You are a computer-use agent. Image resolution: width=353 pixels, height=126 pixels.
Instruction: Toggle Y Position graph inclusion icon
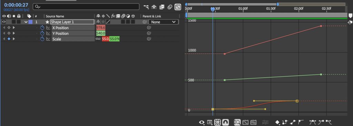tap(48, 33)
